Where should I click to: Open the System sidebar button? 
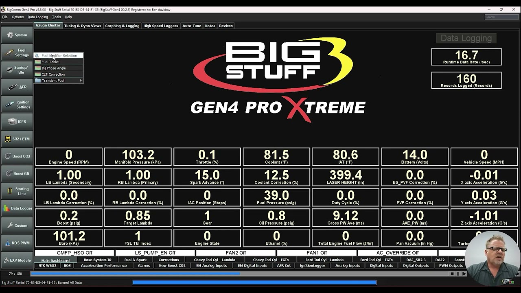coord(17,35)
